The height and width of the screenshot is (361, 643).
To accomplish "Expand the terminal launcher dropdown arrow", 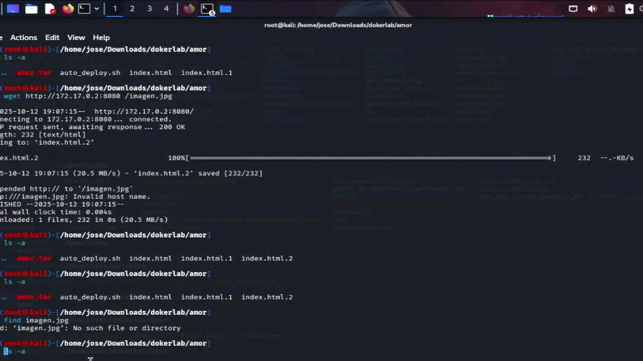I will pyautogui.click(x=96, y=9).
